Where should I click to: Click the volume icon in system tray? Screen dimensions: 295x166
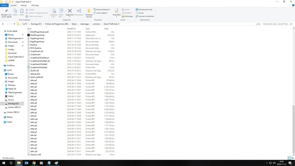(274, 163)
